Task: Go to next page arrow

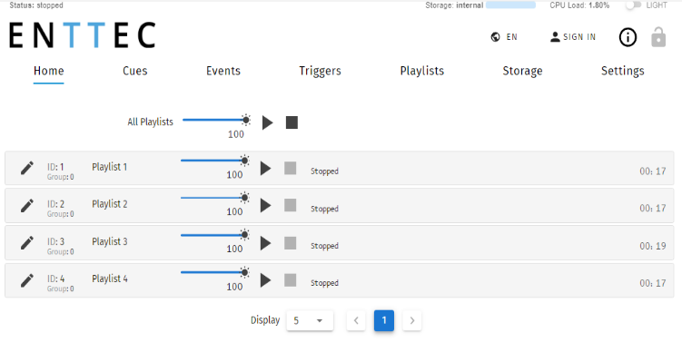Action: coord(412,321)
